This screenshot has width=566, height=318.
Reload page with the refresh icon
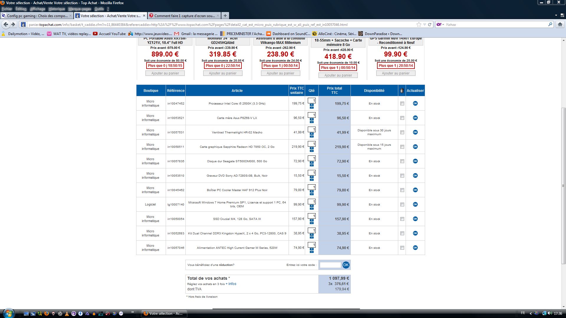[430, 25]
